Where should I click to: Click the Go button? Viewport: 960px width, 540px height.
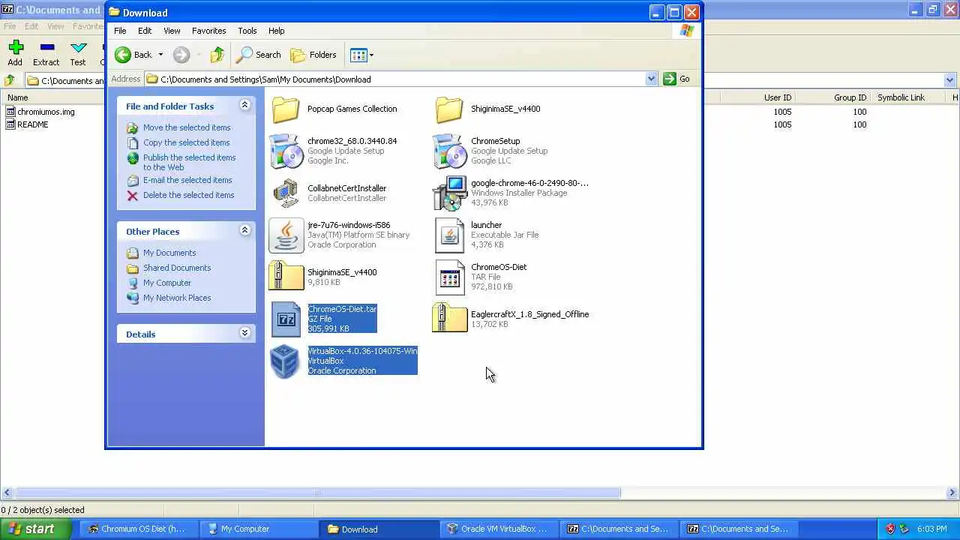[x=676, y=79]
